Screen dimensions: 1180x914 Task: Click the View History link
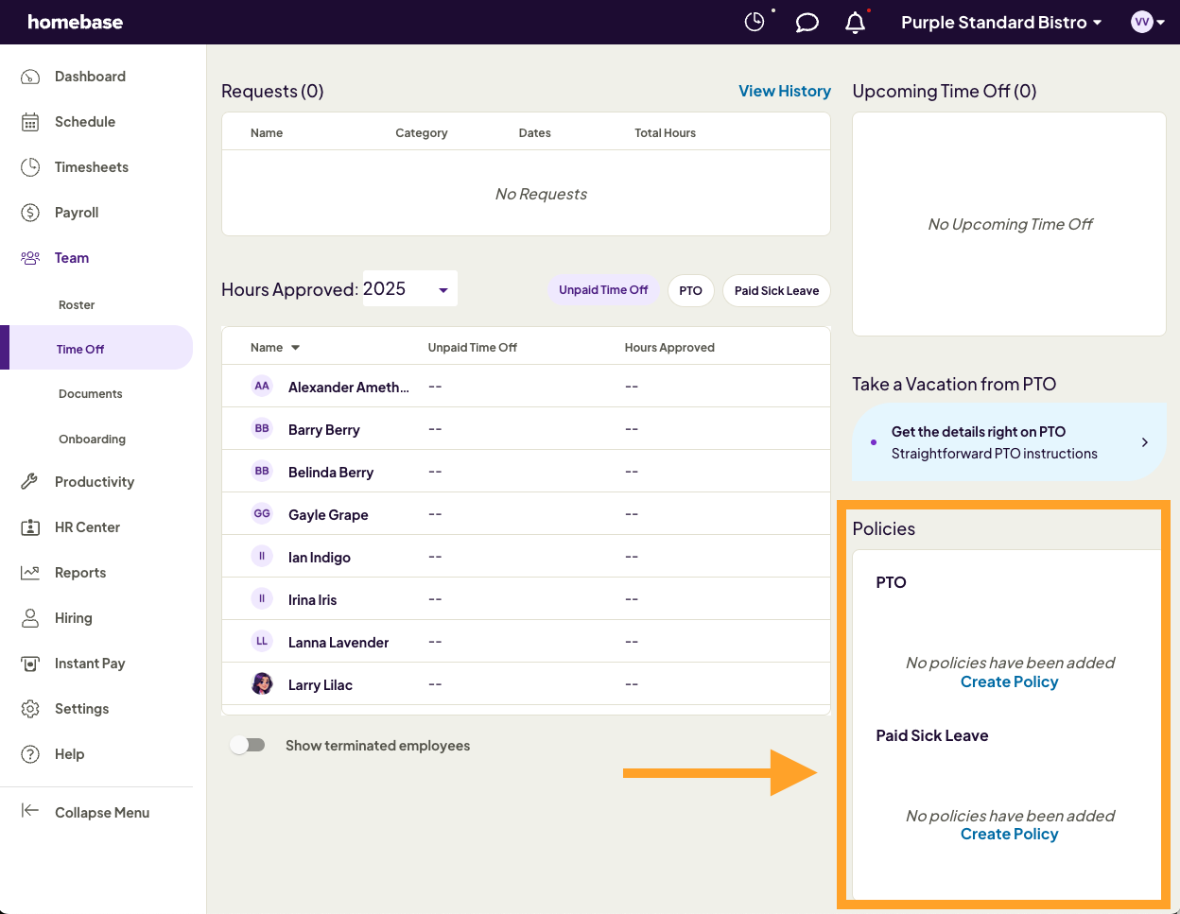tap(784, 91)
